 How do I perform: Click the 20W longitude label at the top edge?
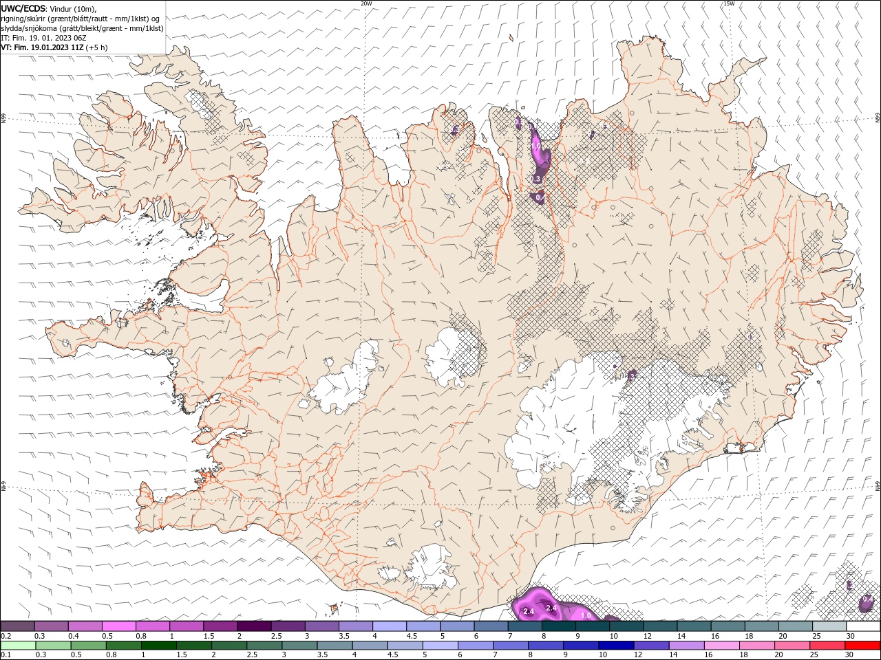pos(366,3)
